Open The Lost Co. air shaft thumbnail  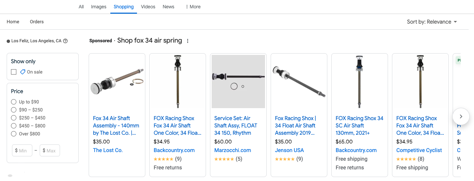click(x=117, y=82)
